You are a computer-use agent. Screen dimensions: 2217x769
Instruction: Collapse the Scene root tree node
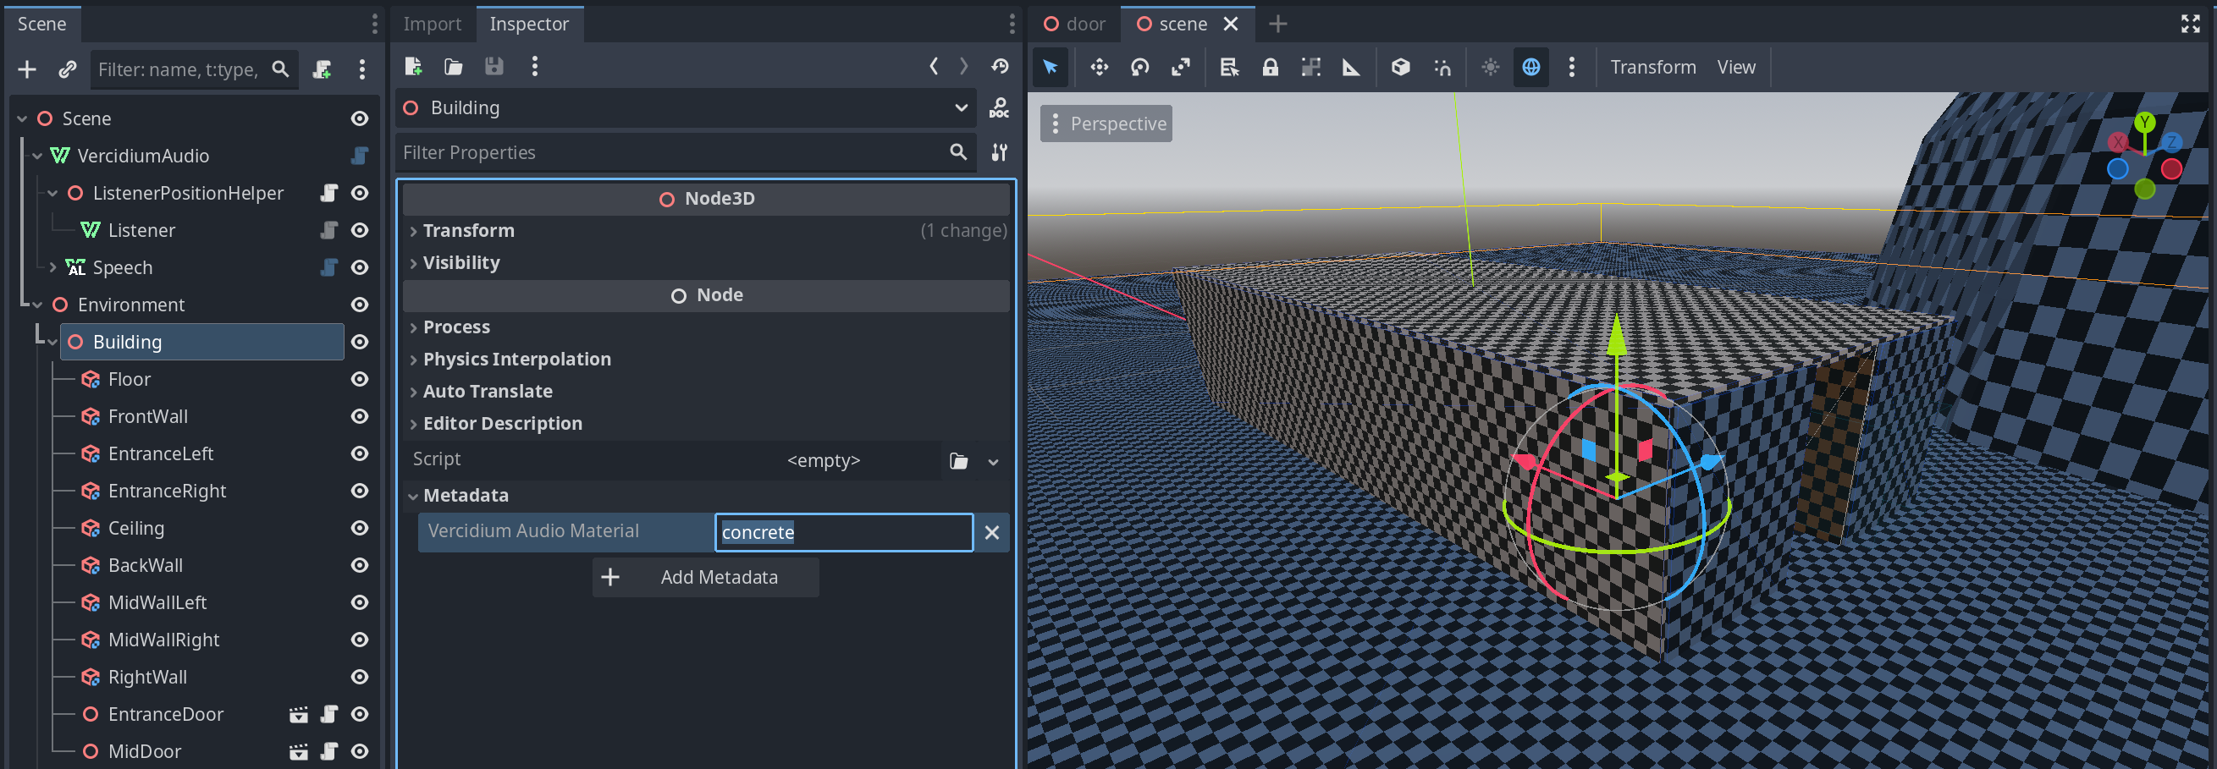tap(22, 118)
